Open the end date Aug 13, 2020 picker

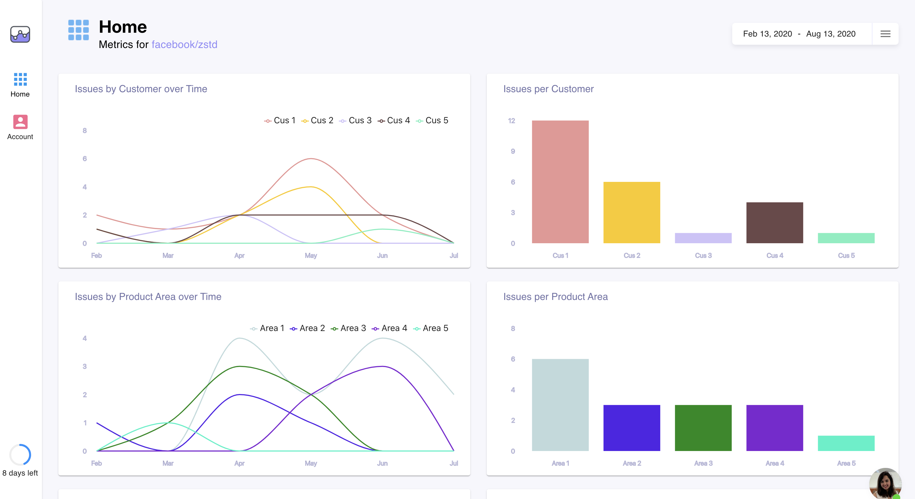point(830,34)
